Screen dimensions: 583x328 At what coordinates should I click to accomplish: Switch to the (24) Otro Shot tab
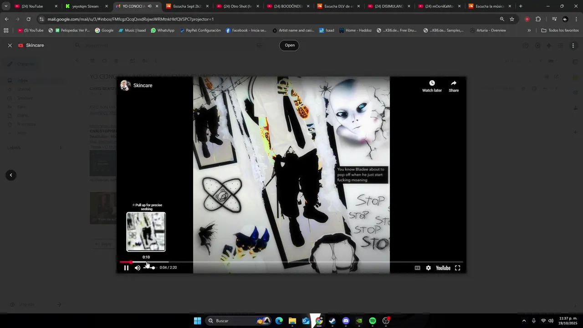pos(237,6)
